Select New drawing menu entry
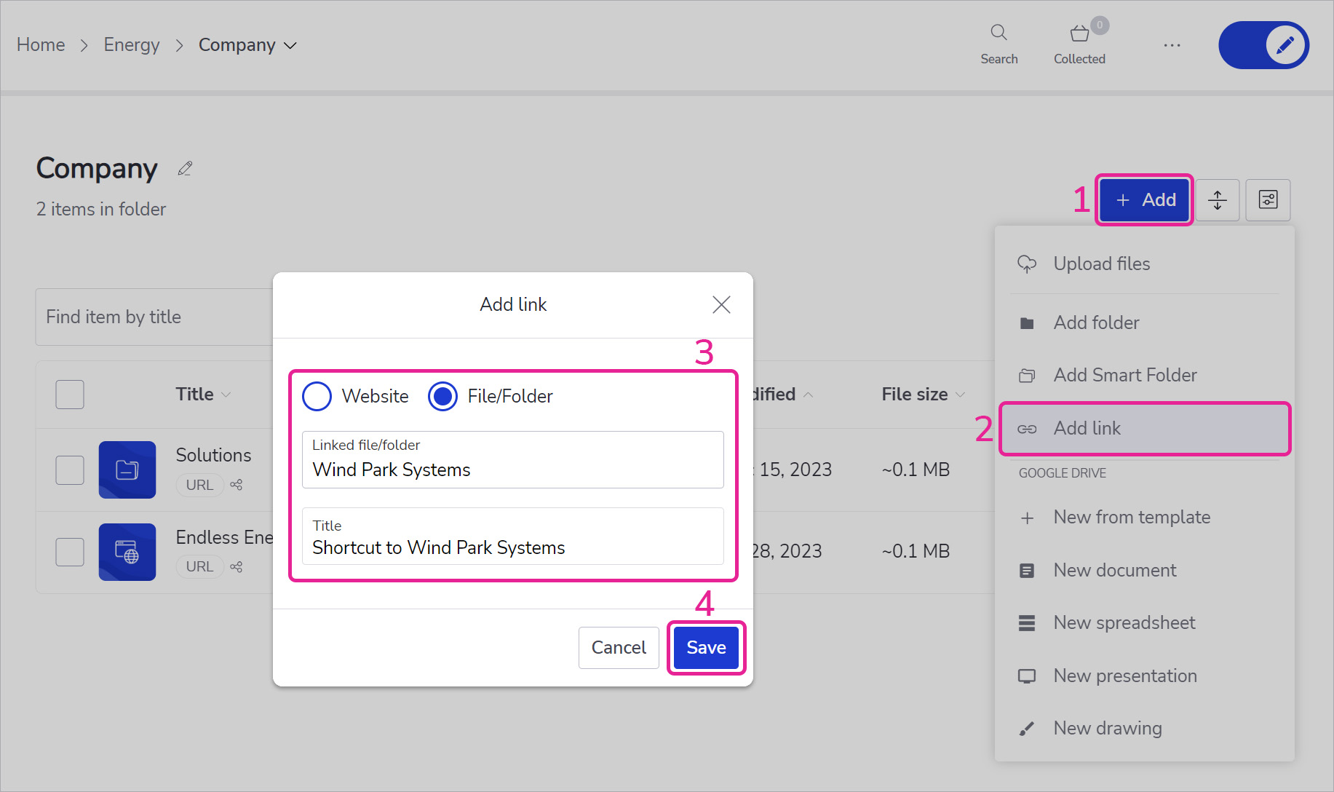 1144,728
